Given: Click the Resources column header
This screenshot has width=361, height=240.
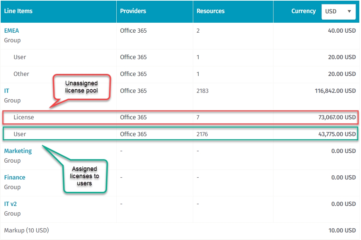Looking at the screenshot, I should point(210,11).
